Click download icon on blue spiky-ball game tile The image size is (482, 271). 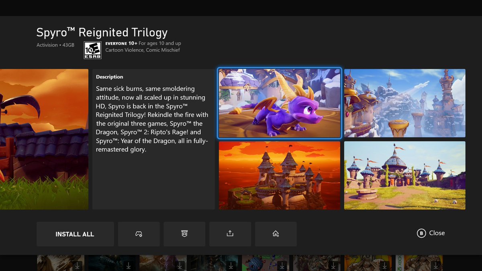282,265
